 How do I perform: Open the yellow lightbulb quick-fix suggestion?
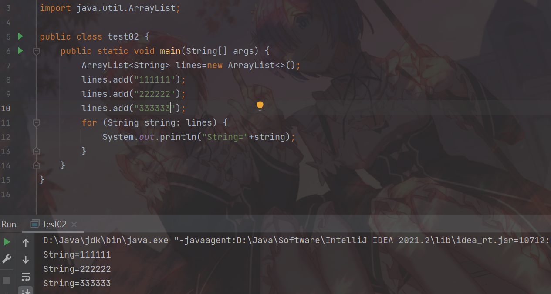point(260,106)
